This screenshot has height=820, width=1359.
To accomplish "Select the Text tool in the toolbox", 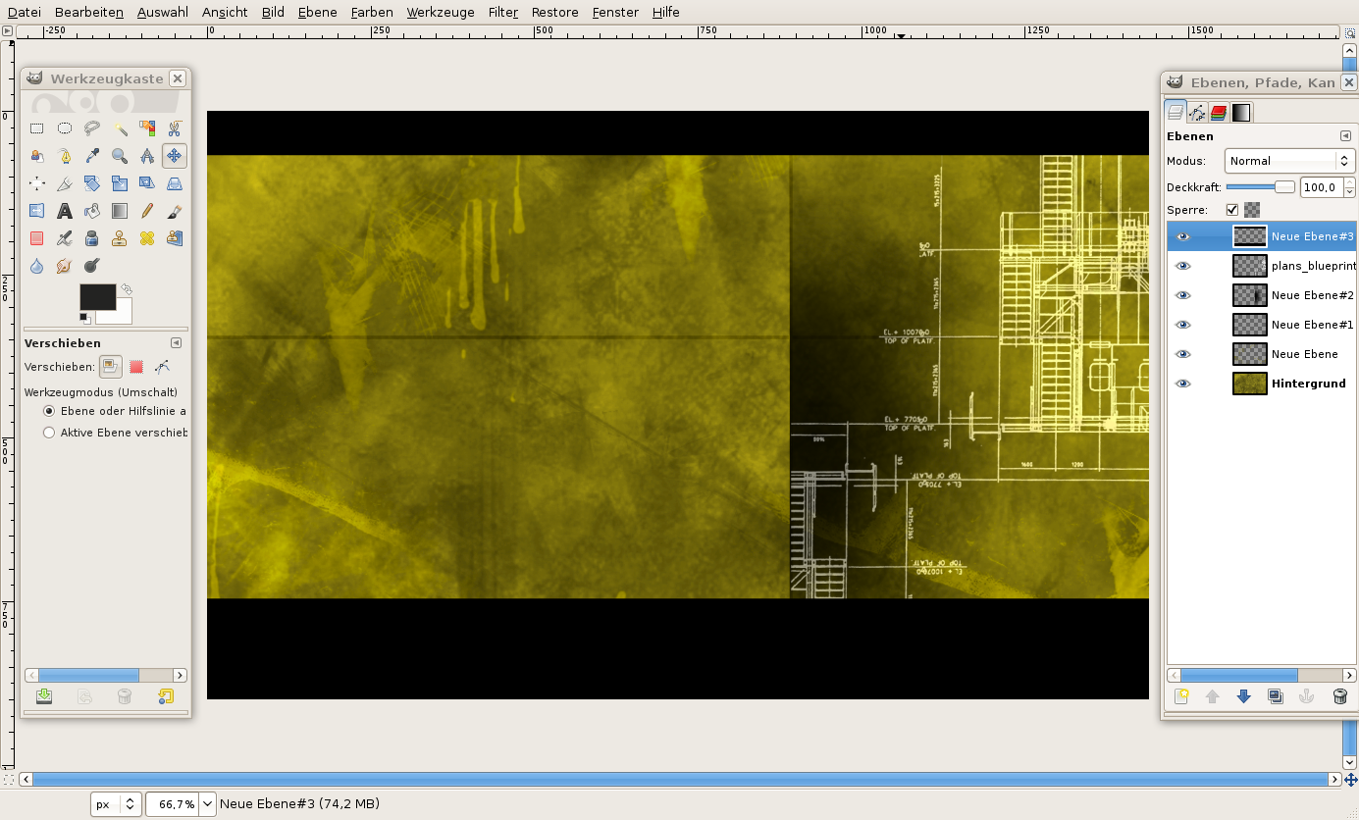I will click(64, 210).
